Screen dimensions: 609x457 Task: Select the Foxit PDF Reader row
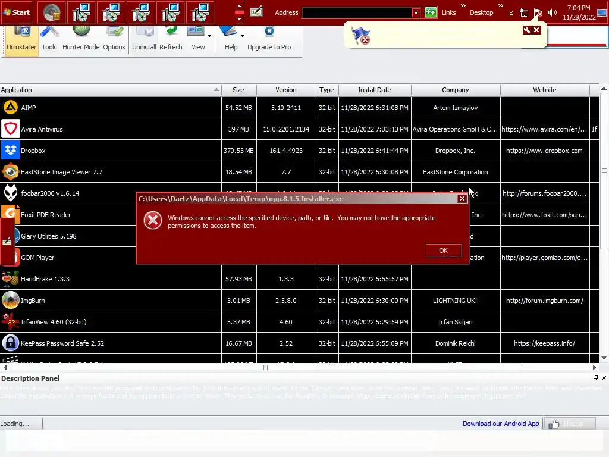coord(68,214)
